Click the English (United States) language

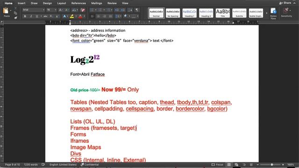pos(63,165)
